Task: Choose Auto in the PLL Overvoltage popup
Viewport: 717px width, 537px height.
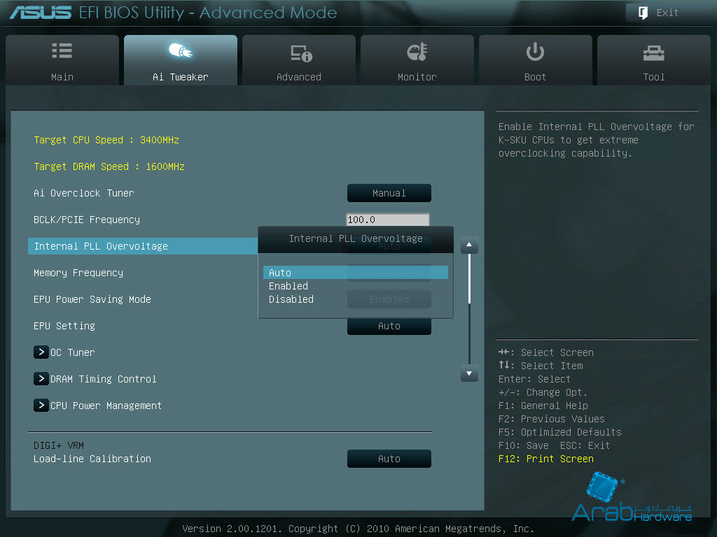Action: 355,273
